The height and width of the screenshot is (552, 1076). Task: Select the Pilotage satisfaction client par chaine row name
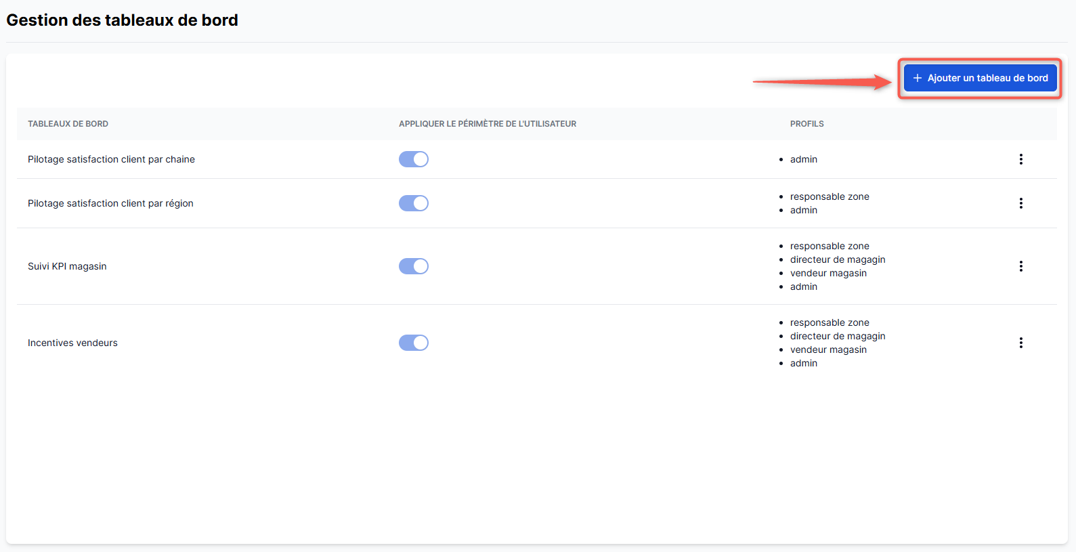coord(111,159)
